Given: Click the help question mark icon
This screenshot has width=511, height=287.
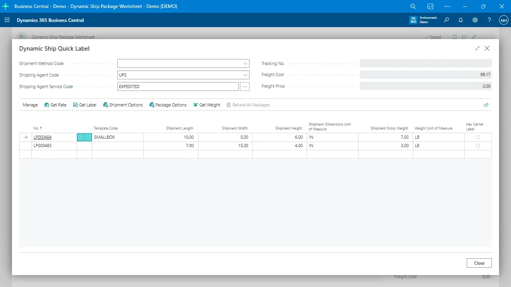Looking at the screenshot, I should (x=489, y=20).
